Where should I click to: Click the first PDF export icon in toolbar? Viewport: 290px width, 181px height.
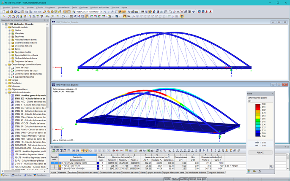[x=207, y=12]
